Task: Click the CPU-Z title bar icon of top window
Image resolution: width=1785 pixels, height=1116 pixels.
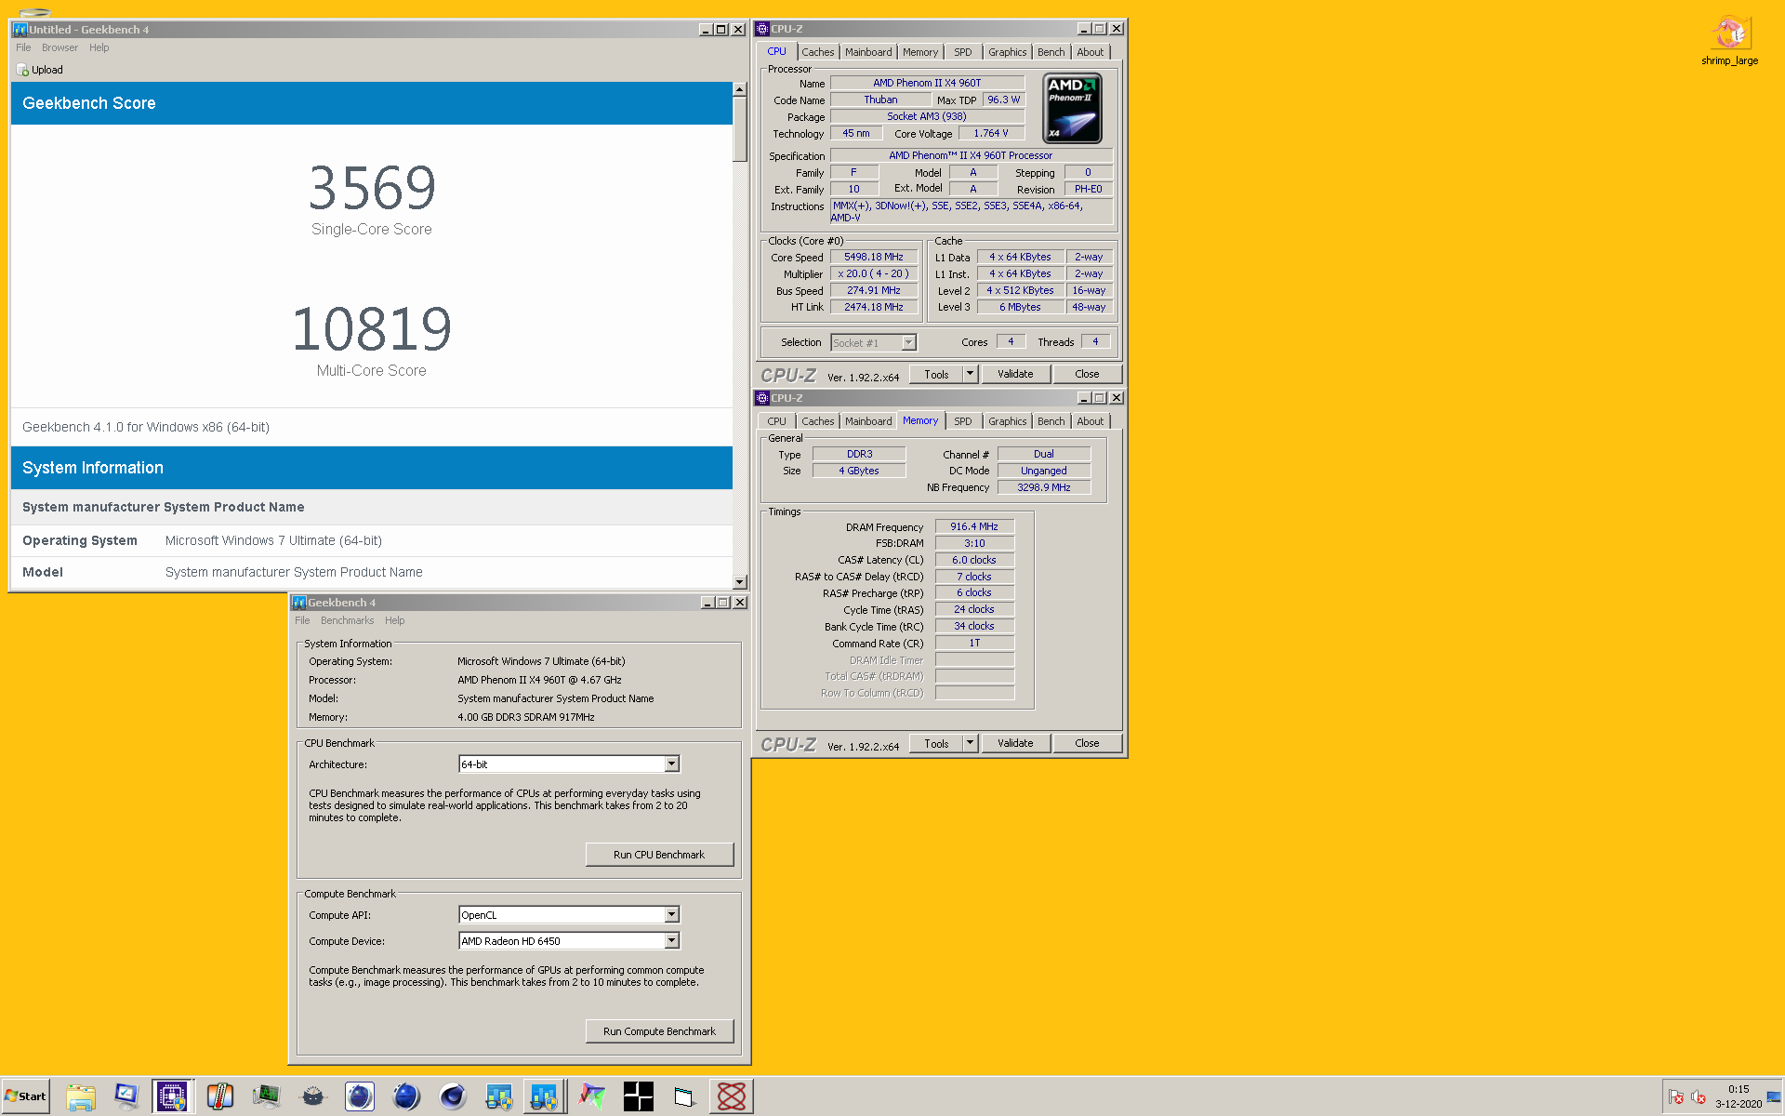Action: click(762, 29)
